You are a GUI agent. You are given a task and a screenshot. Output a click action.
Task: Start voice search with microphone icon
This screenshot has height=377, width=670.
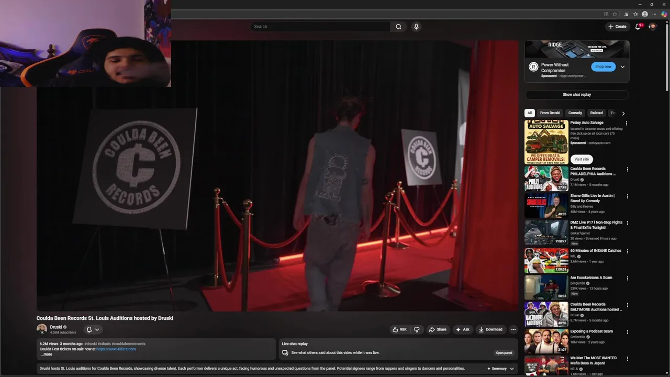(x=416, y=27)
